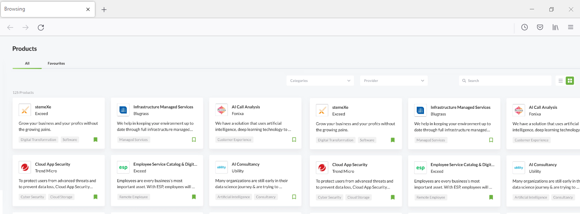Toggle favourite on first AI Consultancy card
The width and height of the screenshot is (580, 214).
(x=294, y=197)
